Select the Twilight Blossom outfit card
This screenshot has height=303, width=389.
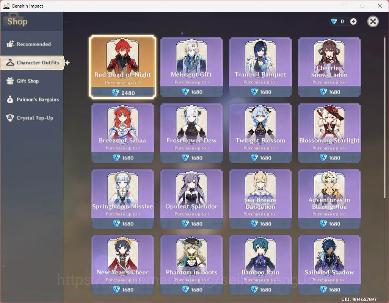(260, 133)
